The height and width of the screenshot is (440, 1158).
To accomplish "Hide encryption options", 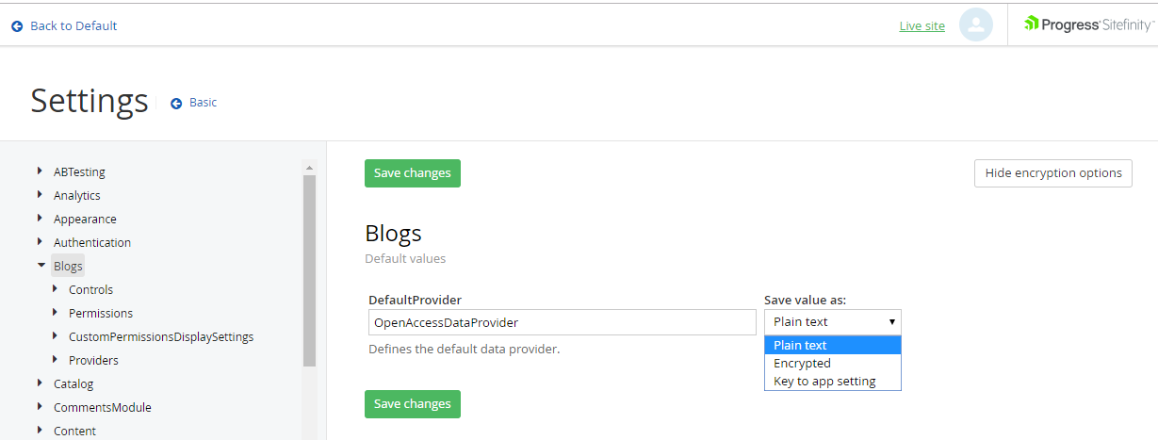I will click(x=1052, y=173).
